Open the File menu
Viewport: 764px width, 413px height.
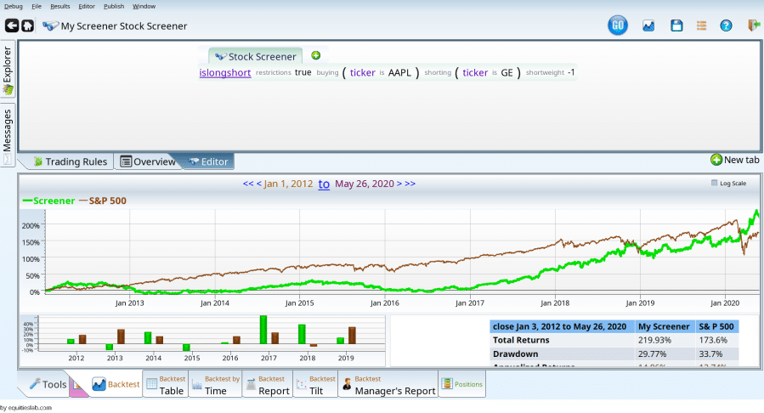tap(37, 6)
